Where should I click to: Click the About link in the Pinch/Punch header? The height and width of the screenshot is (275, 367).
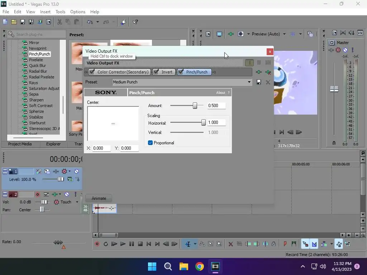click(220, 93)
